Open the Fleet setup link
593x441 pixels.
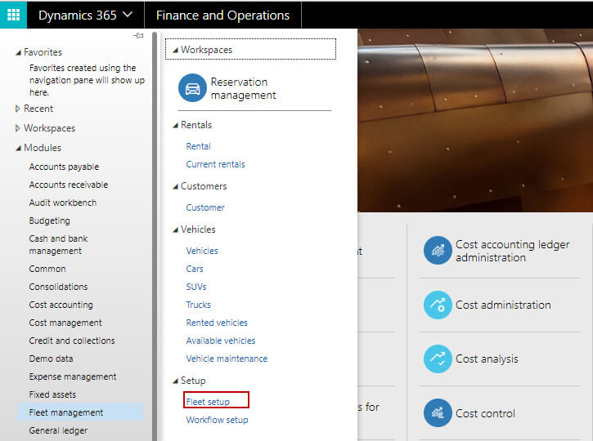pos(208,402)
